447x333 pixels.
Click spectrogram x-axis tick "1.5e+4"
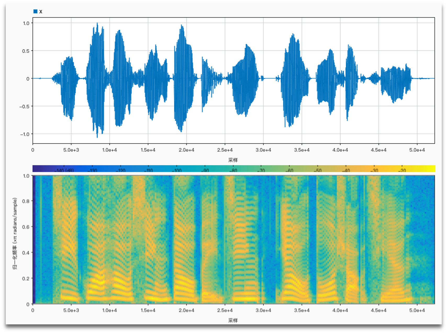click(148, 310)
